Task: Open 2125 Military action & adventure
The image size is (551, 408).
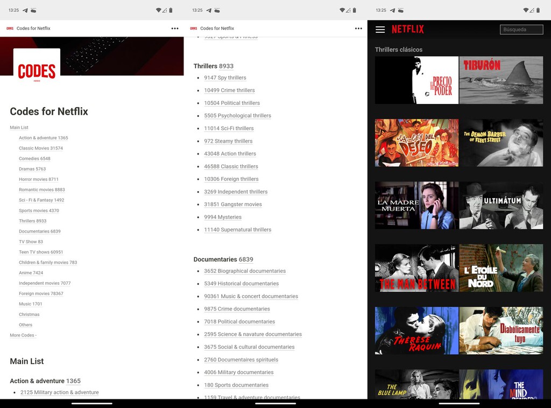Action: coord(59,392)
